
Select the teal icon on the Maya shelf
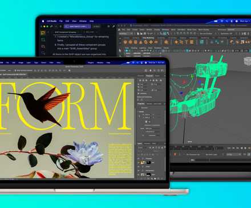pyautogui.click(x=202, y=42)
